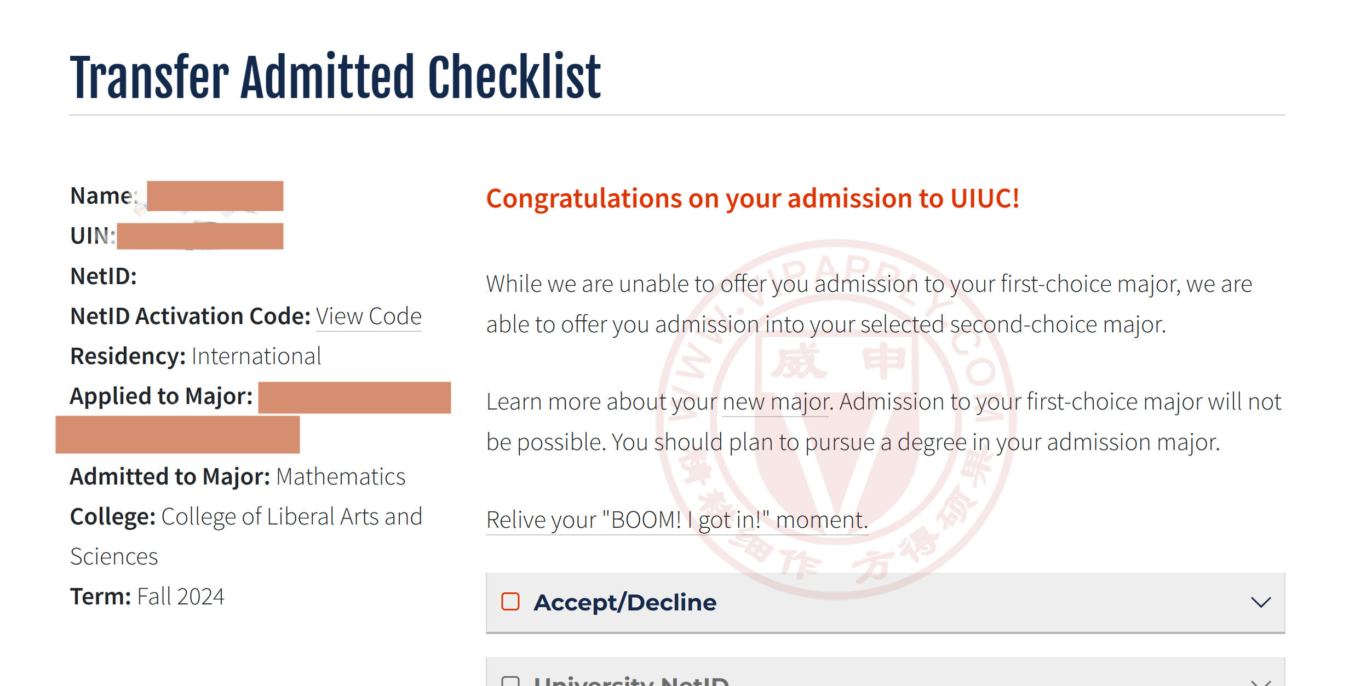The width and height of the screenshot is (1349, 686).
Task: Tick the University NetID checkbox
Action: coord(510,682)
